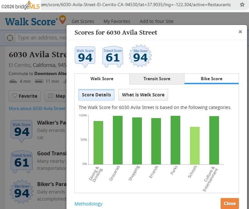Open the Methodology link
The height and width of the screenshot is (209, 249).
[88, 204]
